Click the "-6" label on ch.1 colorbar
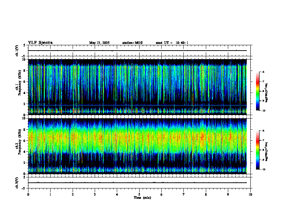Image resolution: width=282 pixels, height=218 pixels. pos(263,72)
